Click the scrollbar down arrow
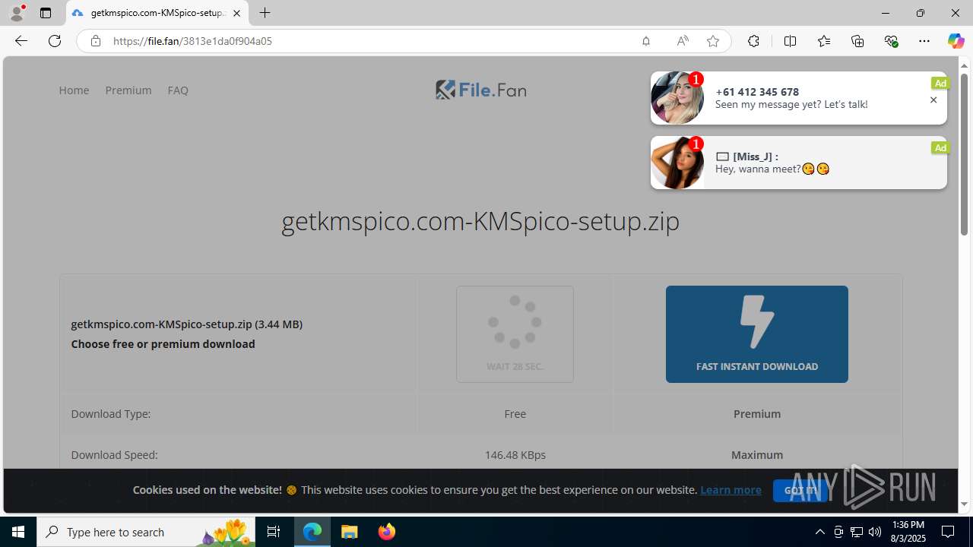973x547 pixels. 964,504
